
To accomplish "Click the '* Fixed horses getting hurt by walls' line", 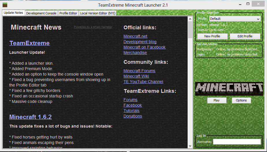I will (x=41, y=137).
